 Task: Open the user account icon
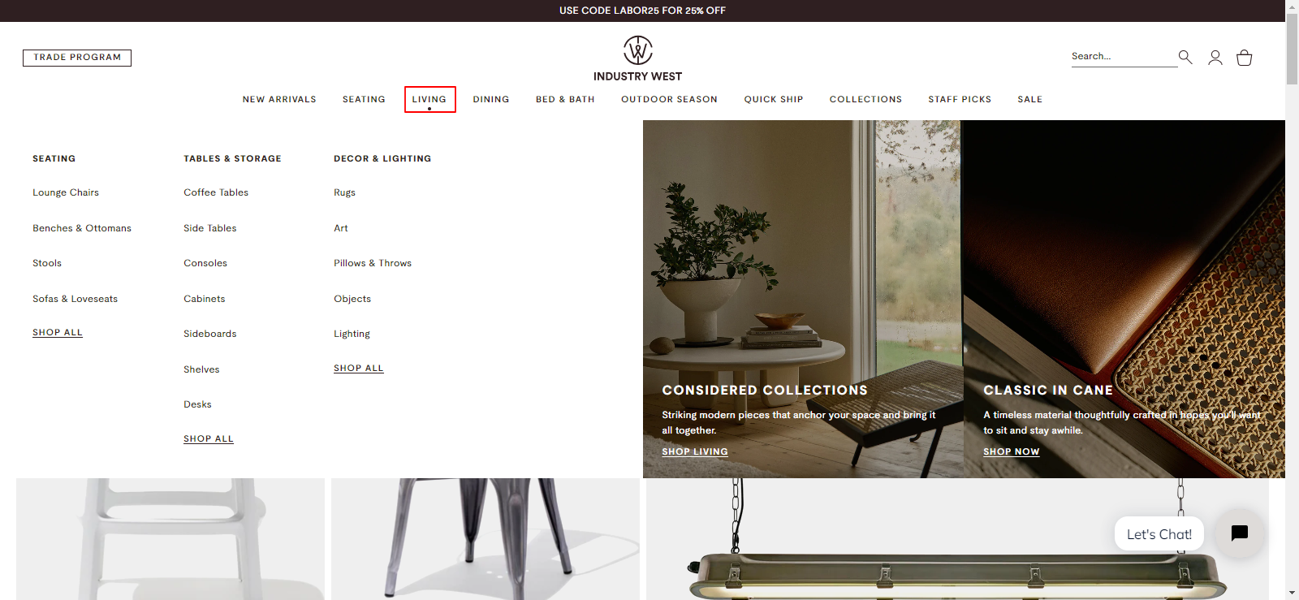(x=1215, y=58)
